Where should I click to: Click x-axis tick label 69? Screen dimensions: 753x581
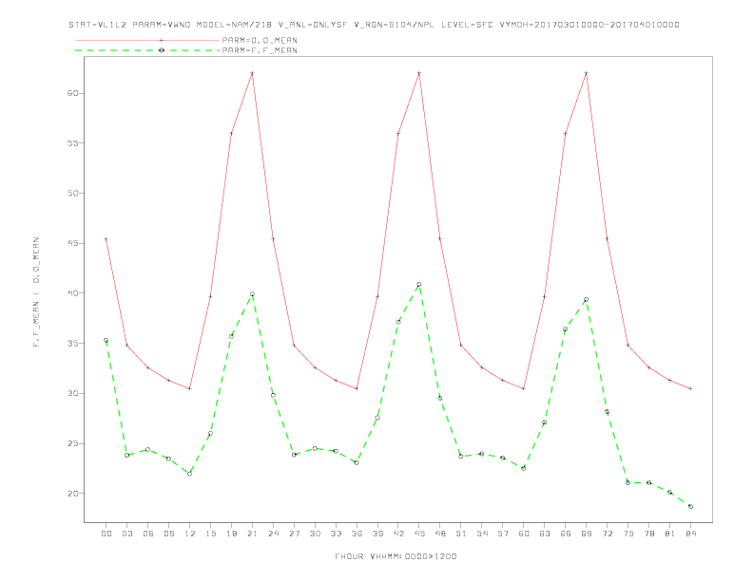click(587, 534)
